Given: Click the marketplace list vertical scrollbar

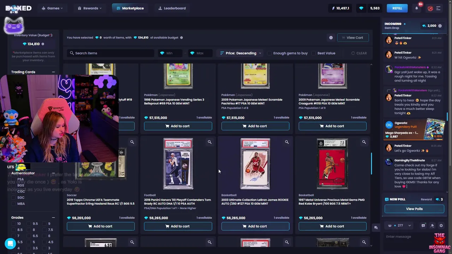Looking at the screenshot, I should coord(371,163).
